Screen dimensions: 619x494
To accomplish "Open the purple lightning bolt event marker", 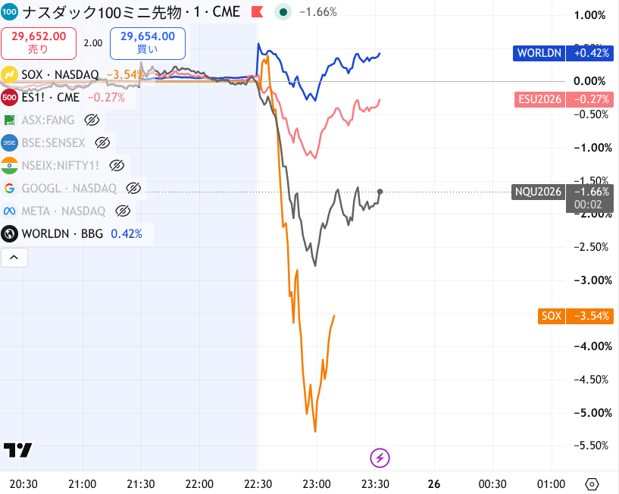I will [380, 458].
